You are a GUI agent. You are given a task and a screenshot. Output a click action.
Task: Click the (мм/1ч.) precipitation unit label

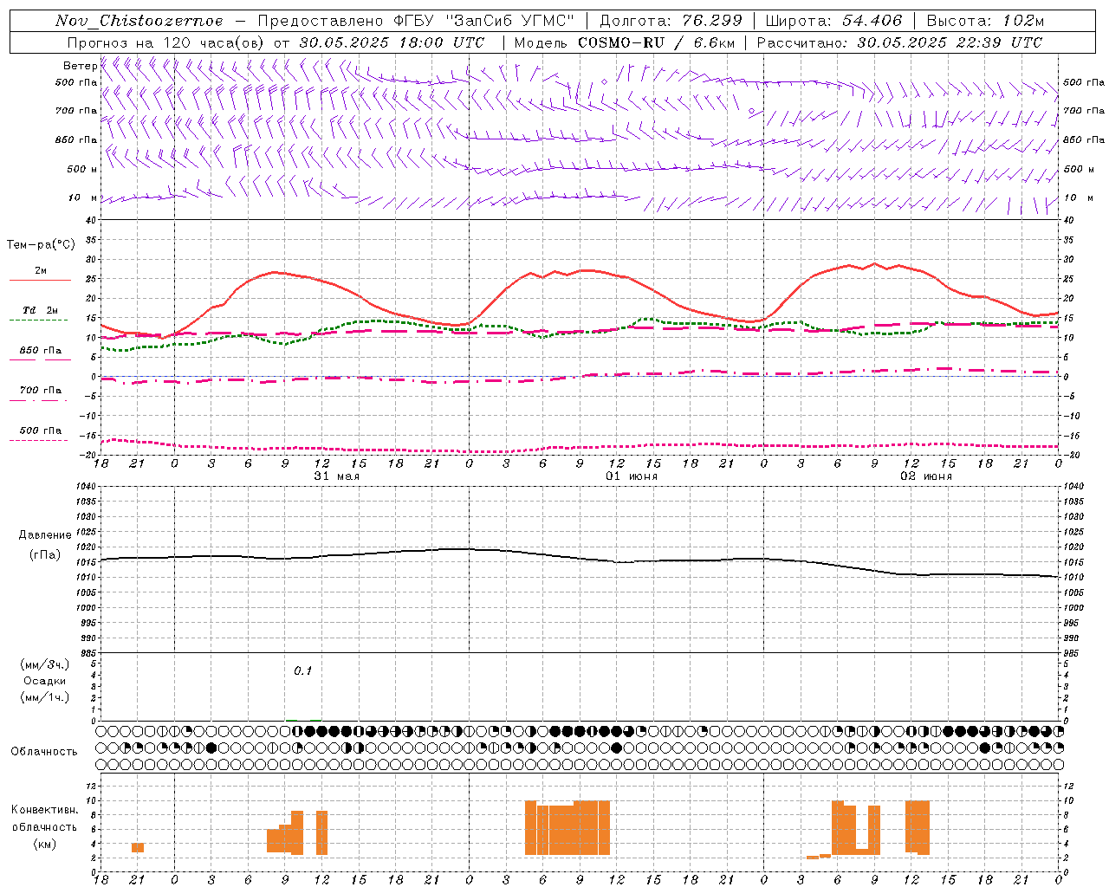click(x=45, y=697)
